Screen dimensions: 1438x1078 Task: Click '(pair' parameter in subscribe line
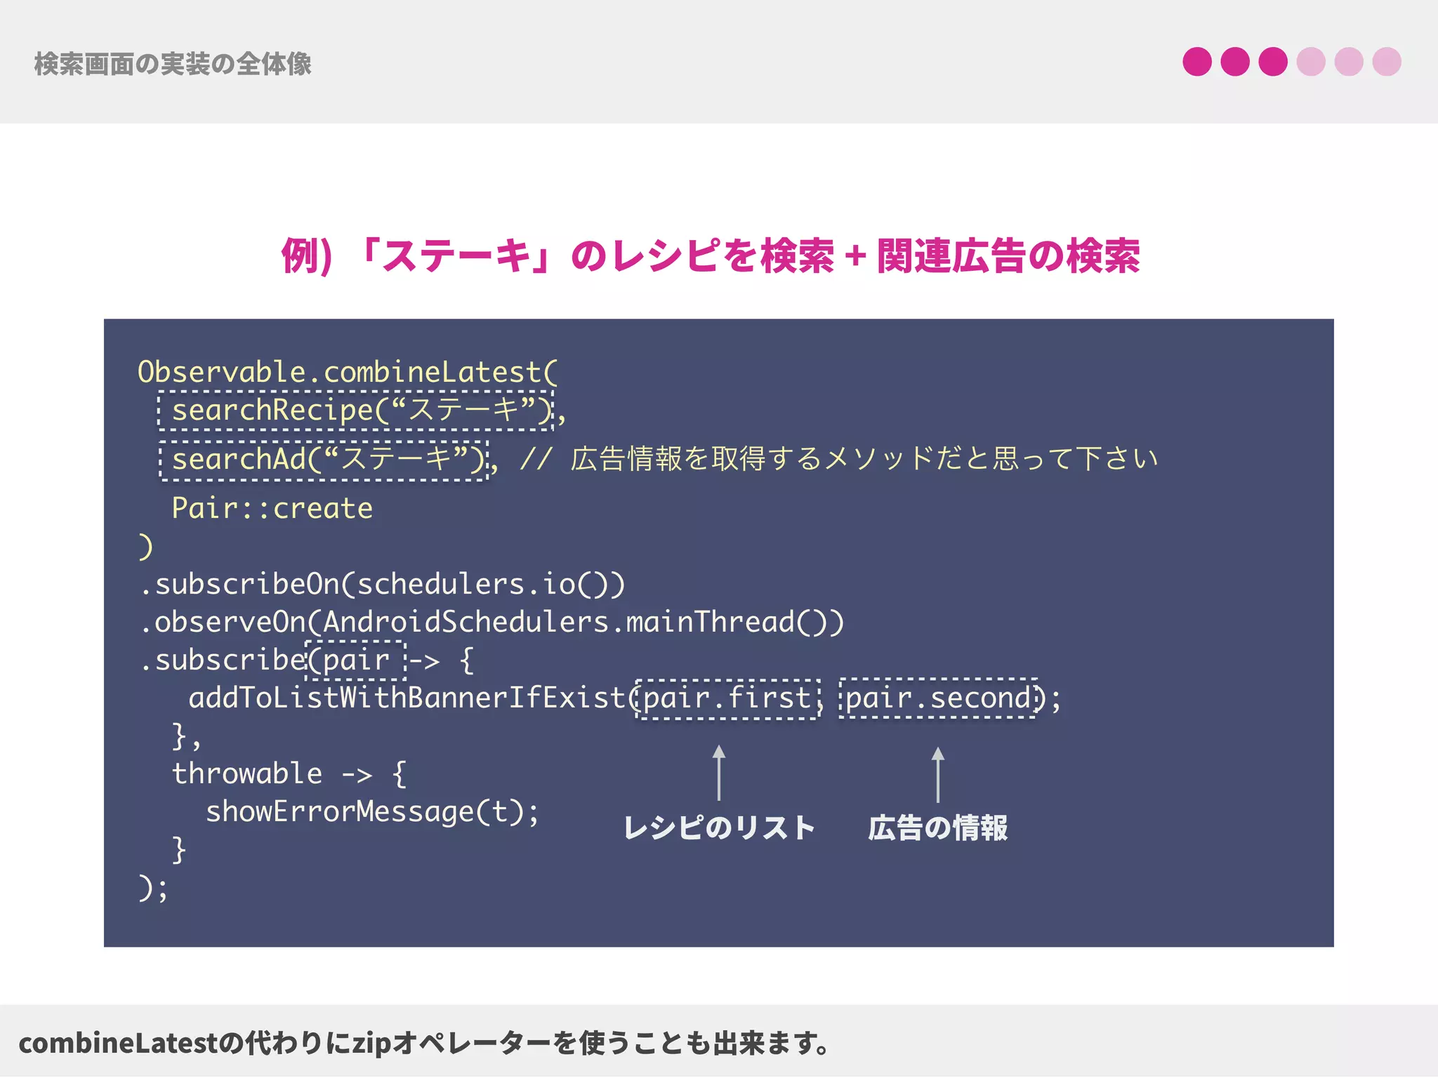pos(356,660)
